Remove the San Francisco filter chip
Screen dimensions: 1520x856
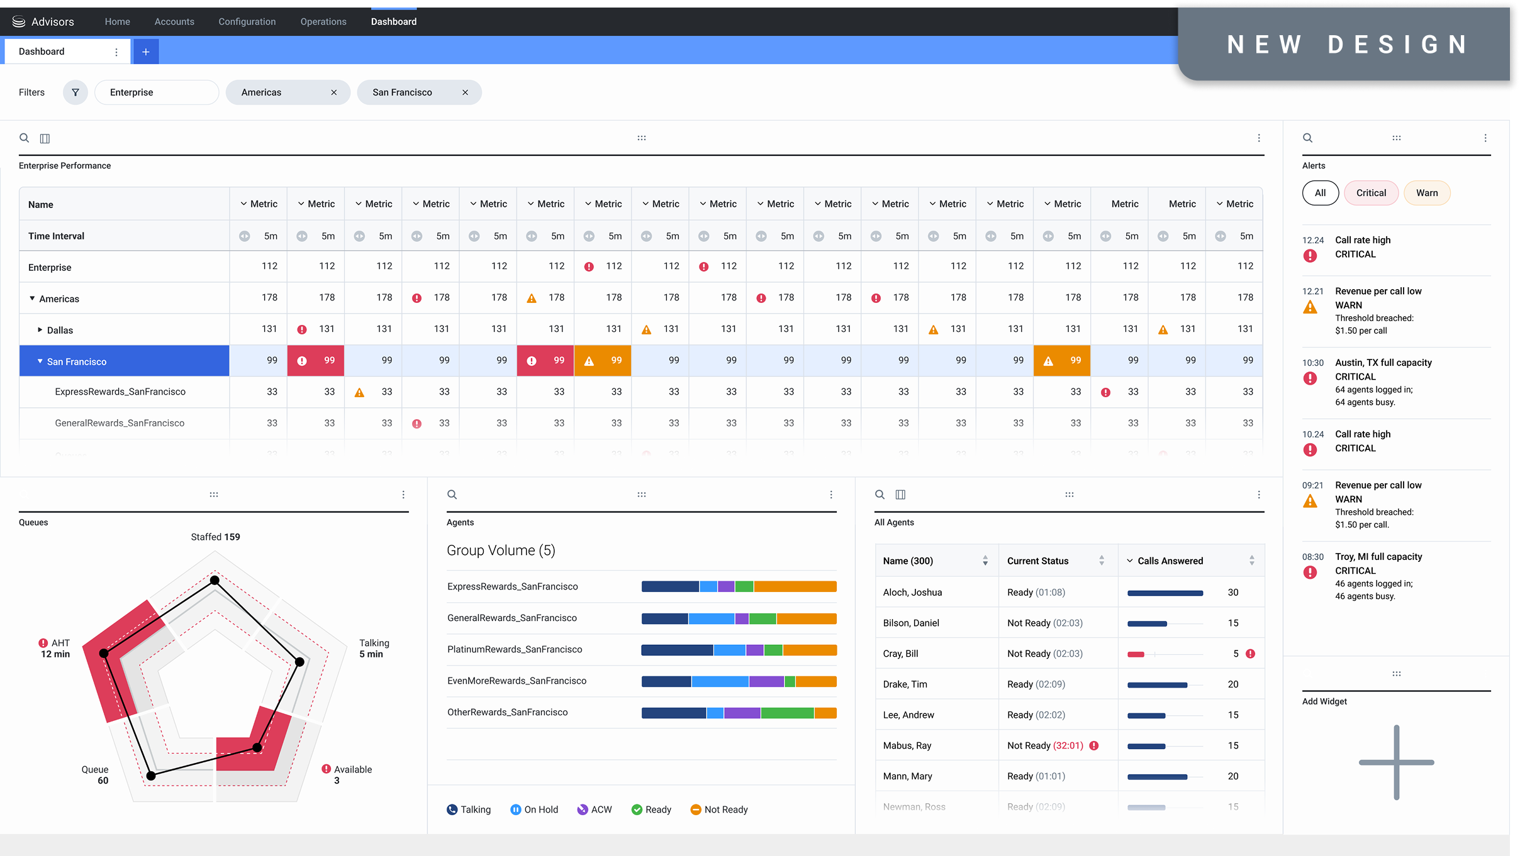pyautogui.click(x=465, y=92)
